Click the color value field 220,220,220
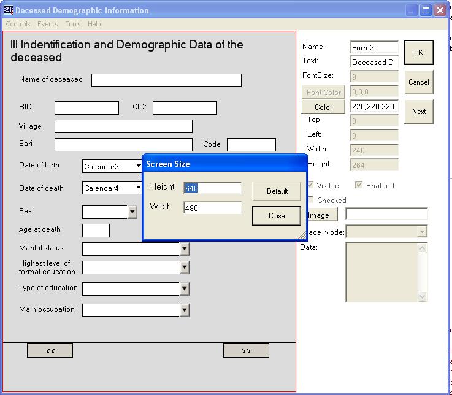 click(x=374, y=106)
